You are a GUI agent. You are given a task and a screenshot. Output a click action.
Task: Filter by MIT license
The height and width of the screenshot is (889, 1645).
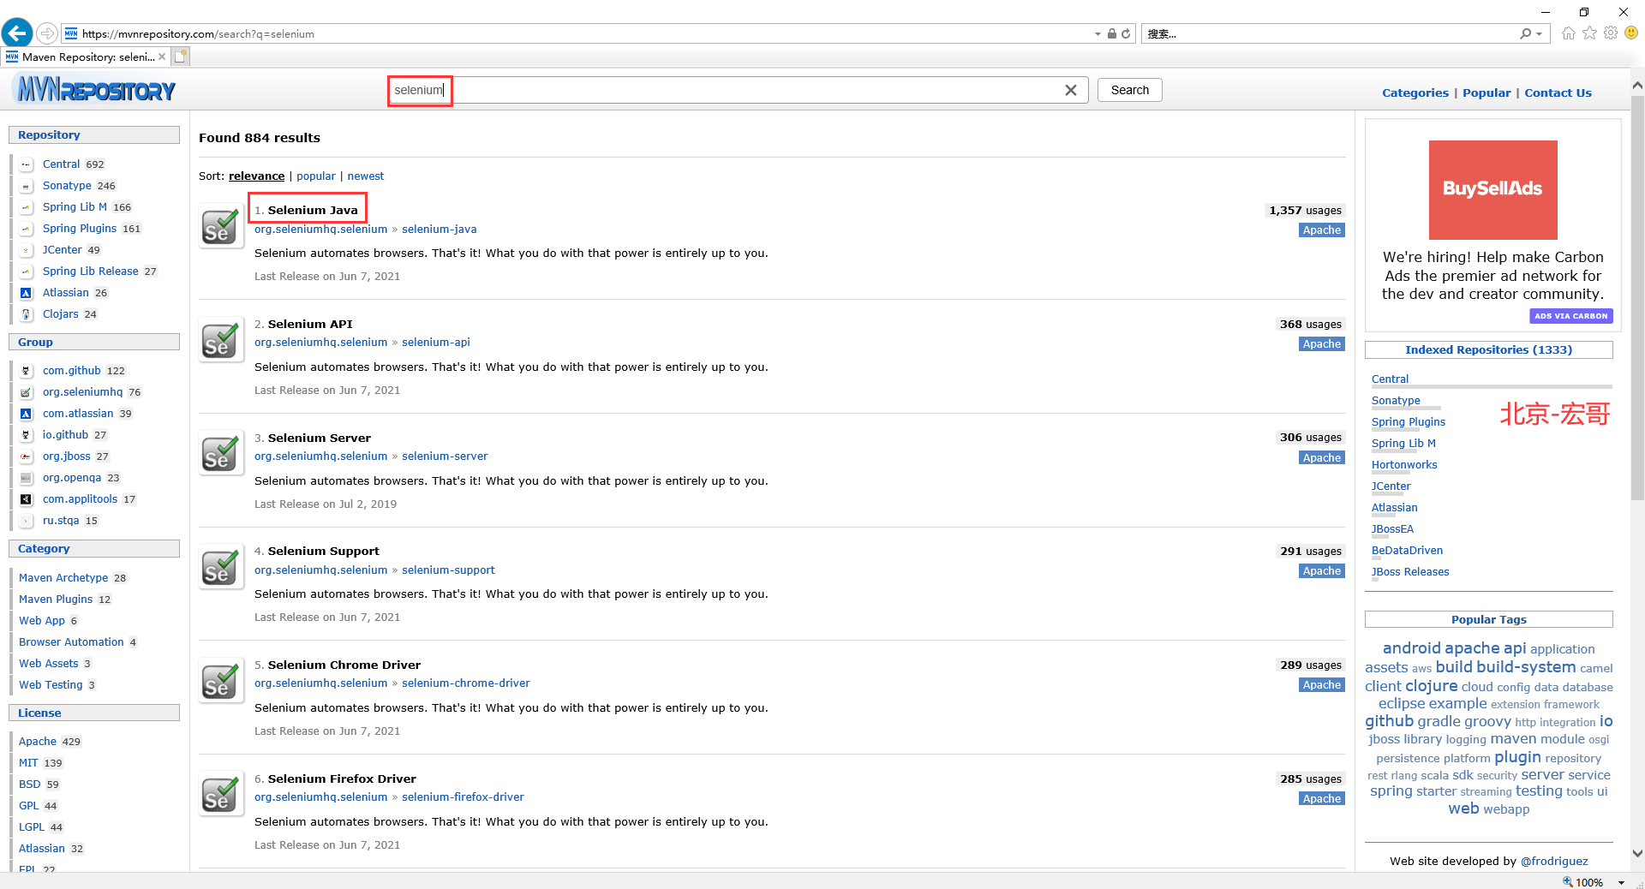28,762
